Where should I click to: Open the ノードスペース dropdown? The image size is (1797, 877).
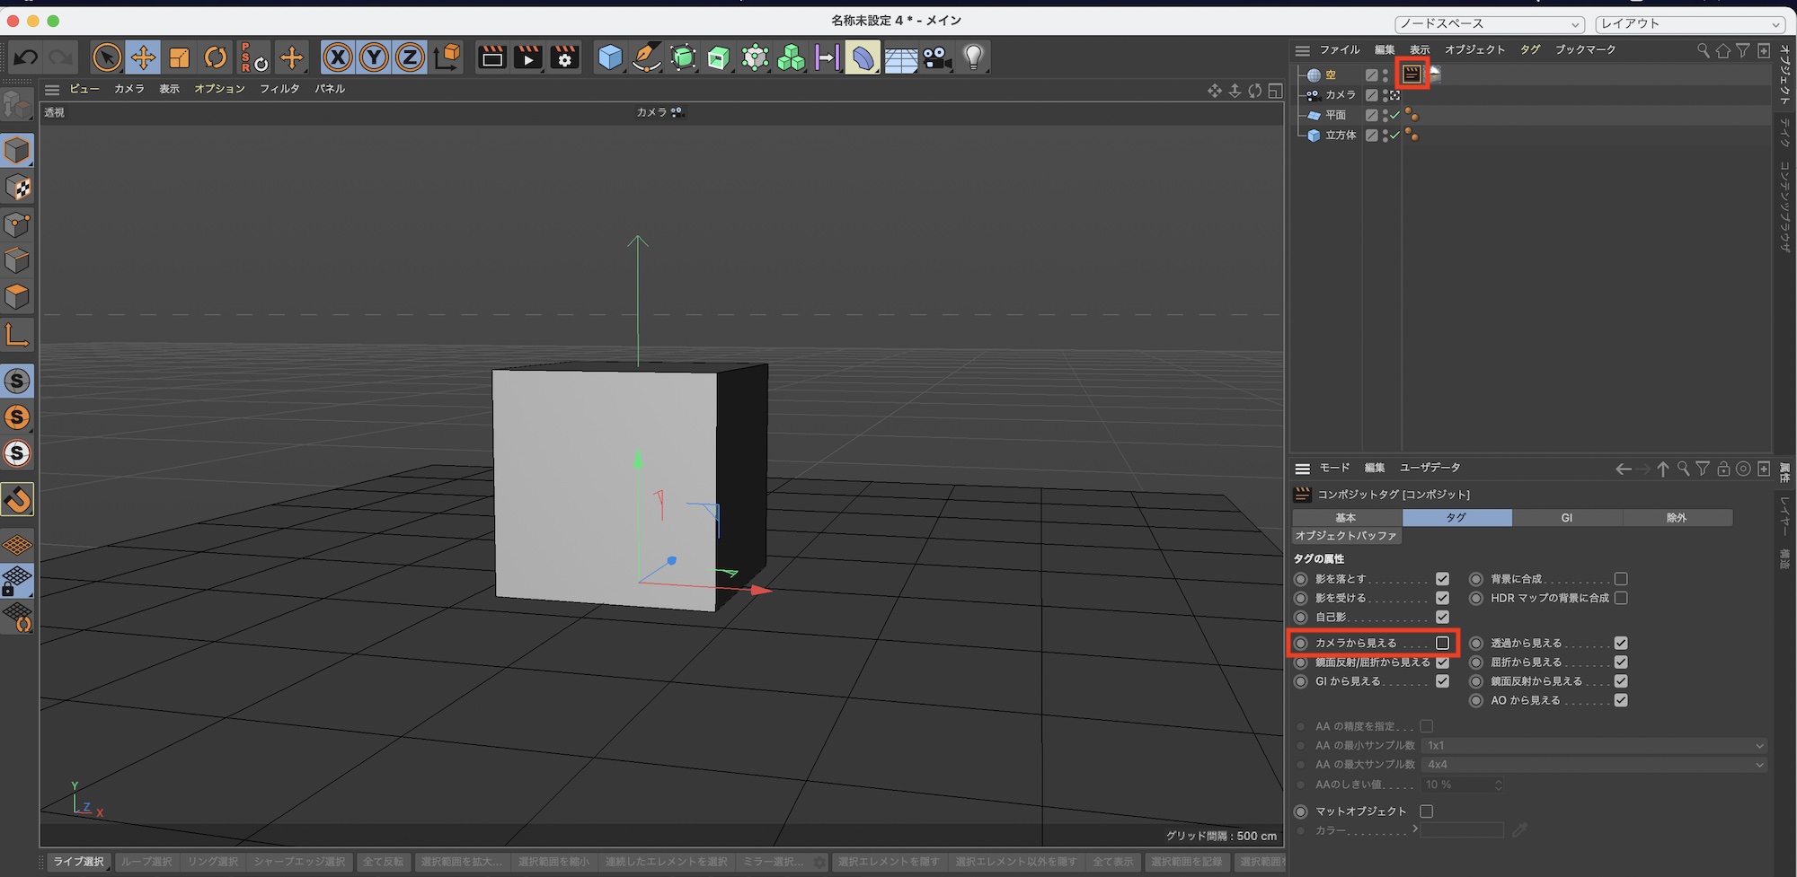[1489, 24]
